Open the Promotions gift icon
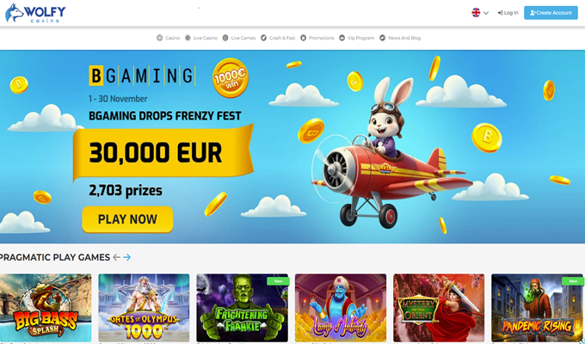 tap(304, 38)
